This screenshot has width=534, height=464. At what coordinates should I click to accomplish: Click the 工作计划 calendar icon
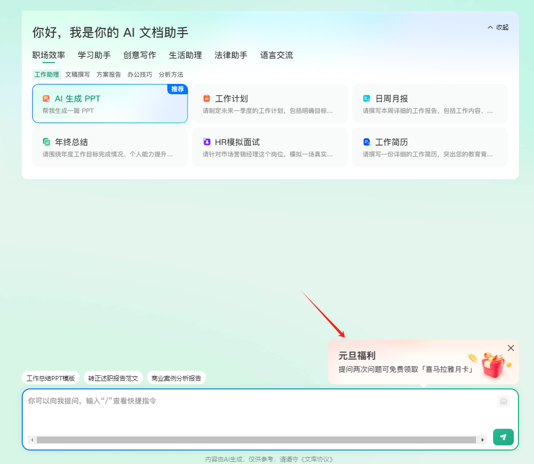(207, 98)
